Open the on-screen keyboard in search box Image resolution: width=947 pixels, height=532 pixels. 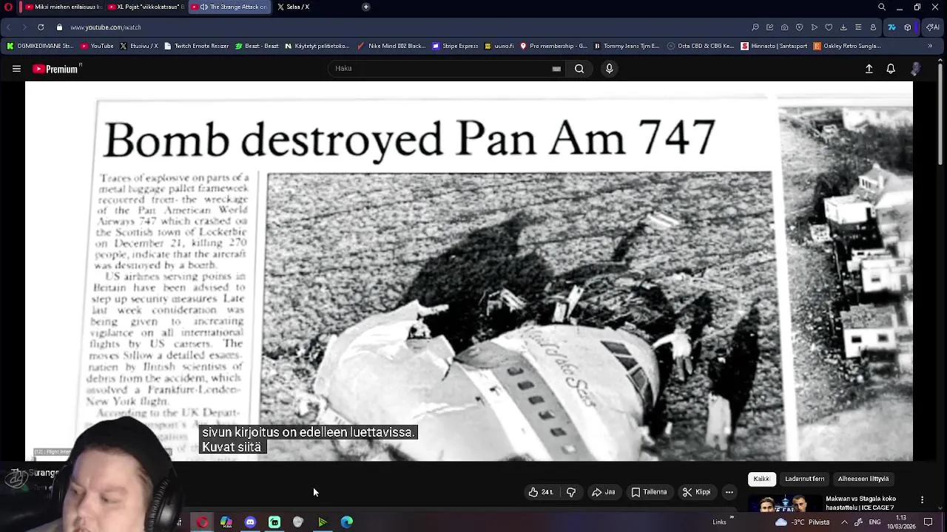click(556, 69)
